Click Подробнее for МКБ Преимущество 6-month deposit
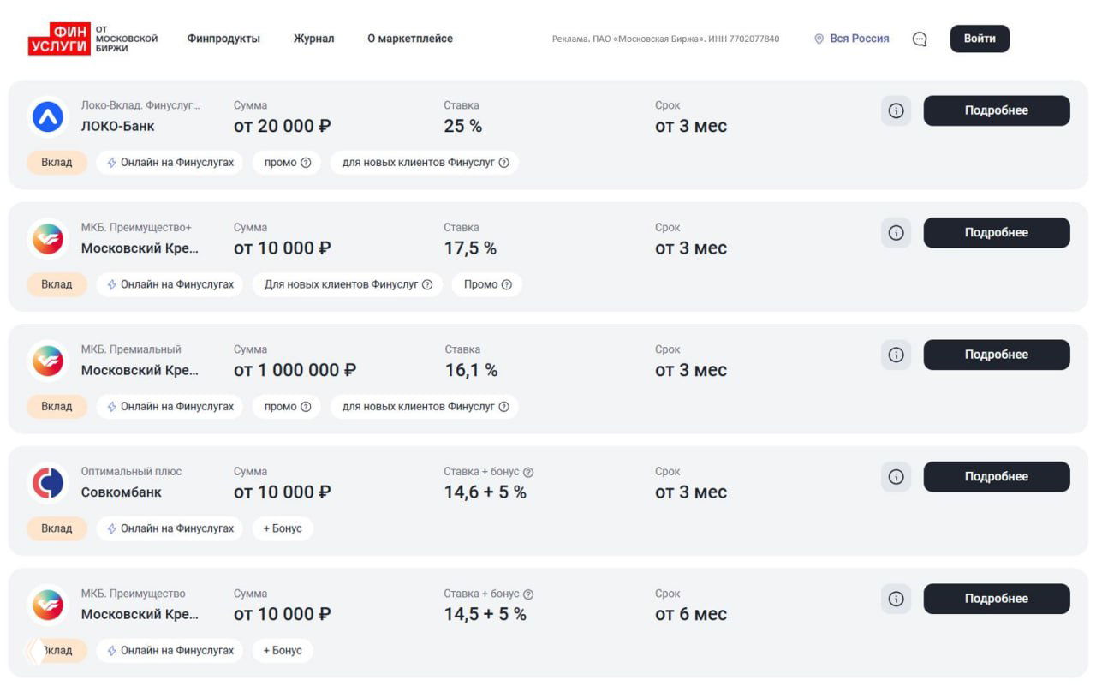Screen dimensions: 1096x686 pyautogui.click(x=996, y=599)
